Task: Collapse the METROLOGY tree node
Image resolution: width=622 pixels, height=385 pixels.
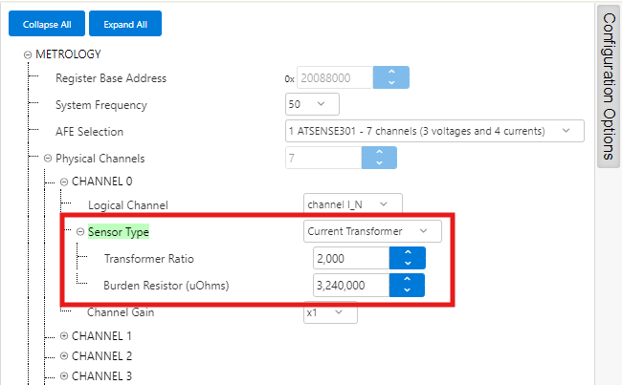Action: coord(28,54)
